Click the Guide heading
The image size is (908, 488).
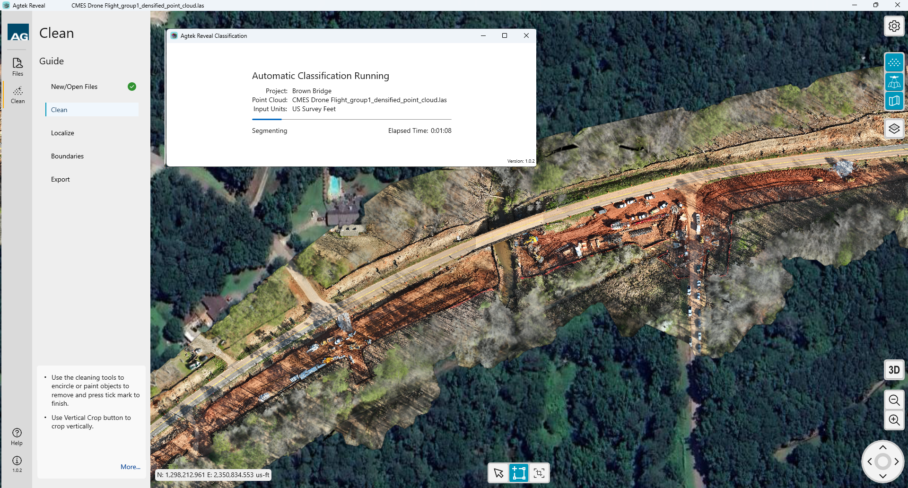tap(52, 61)
